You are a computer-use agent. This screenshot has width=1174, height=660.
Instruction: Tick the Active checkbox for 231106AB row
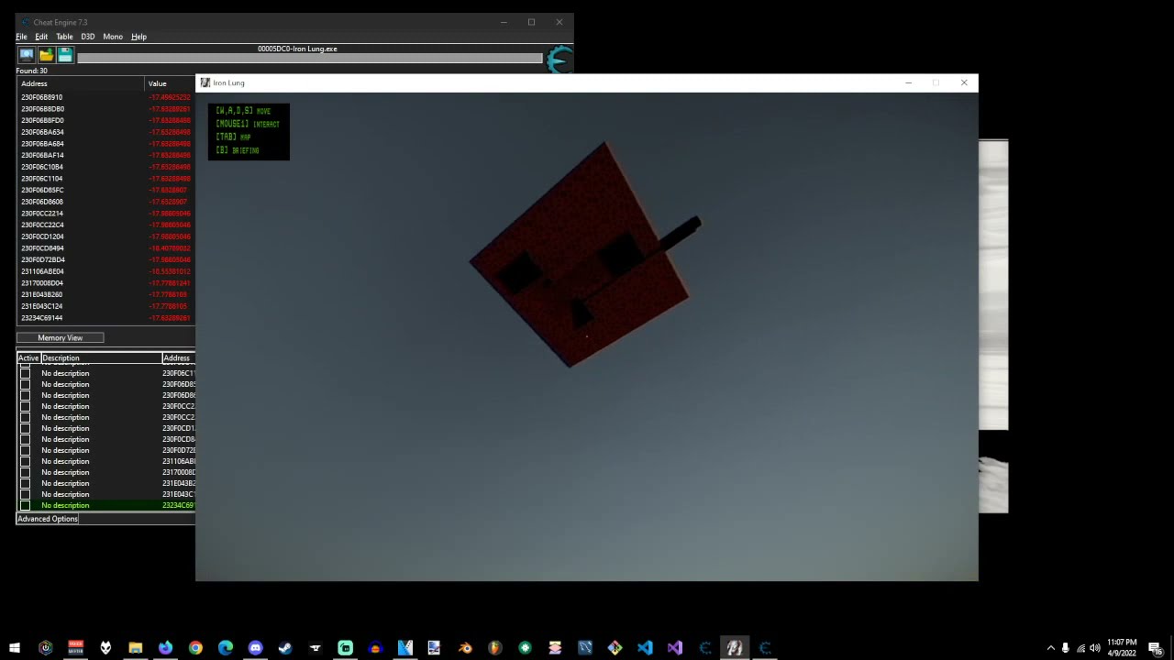tap(25, 461)
